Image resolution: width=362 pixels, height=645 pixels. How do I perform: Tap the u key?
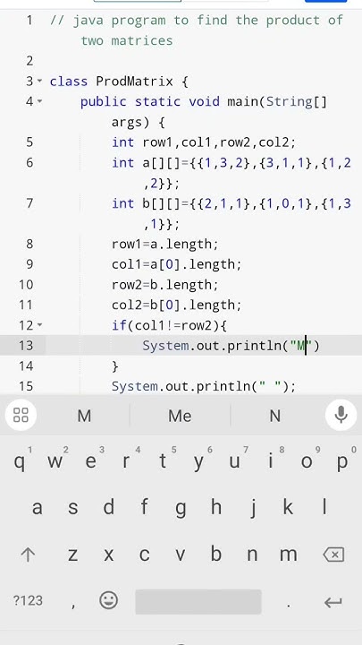(234, 461)
